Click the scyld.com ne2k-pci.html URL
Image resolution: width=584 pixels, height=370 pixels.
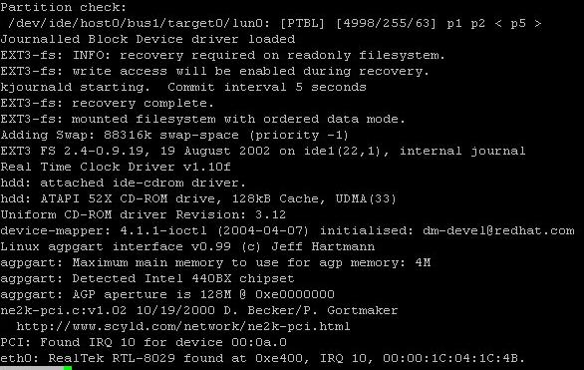click(x=183, y=326)
